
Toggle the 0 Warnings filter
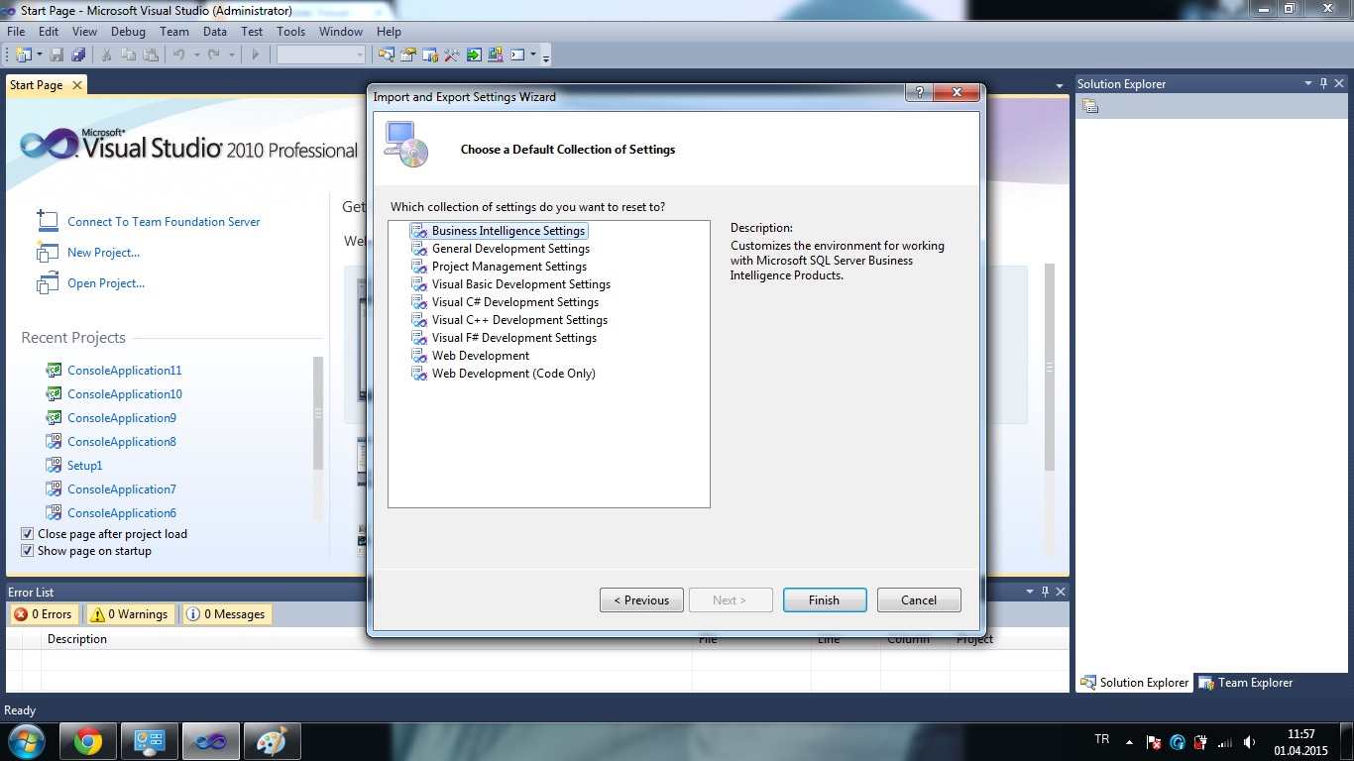(x=129, y=614)
